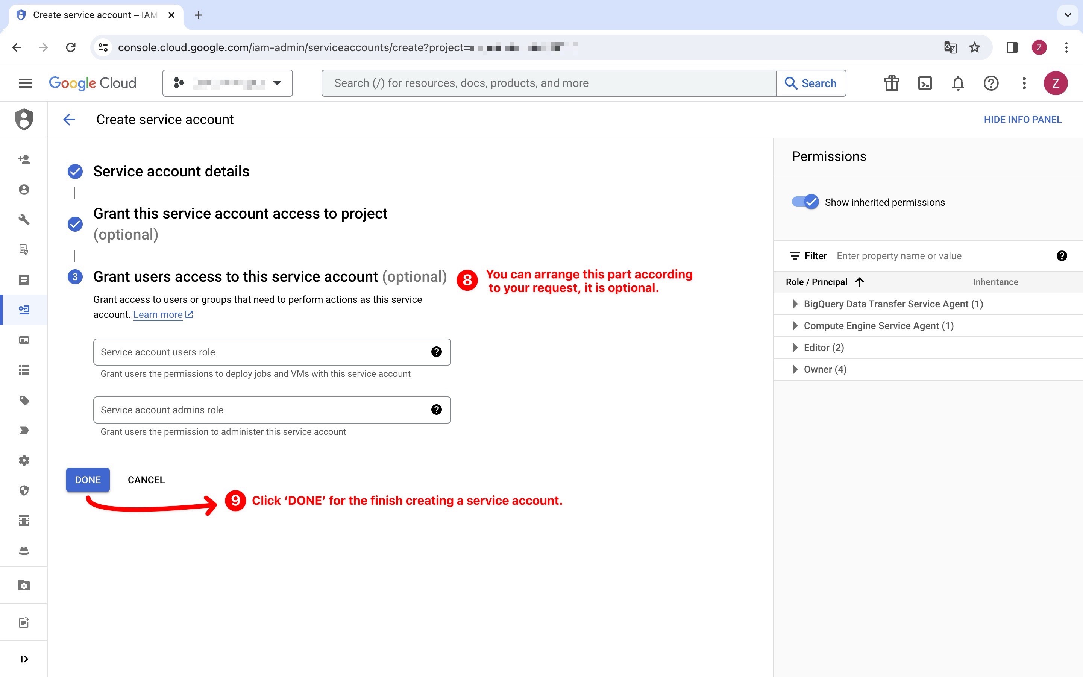This screenshot has width=1083, height=677.
Task: Sort by Role / Principal arrow
Action: pyautogui.click(x=859, y=282)
